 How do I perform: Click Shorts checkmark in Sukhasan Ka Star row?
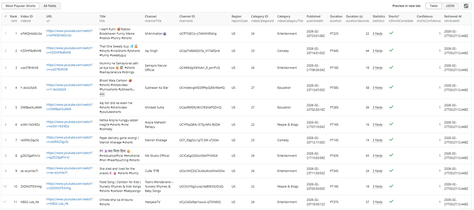coord(391,87)
